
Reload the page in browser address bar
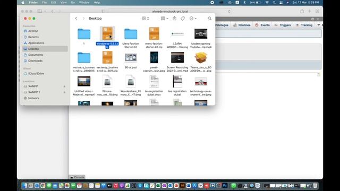[229, 11]
